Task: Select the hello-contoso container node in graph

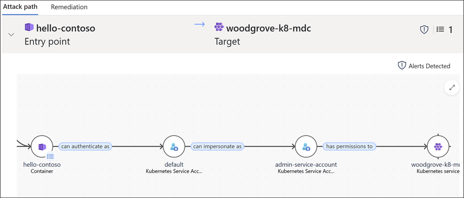Action: 42,147
